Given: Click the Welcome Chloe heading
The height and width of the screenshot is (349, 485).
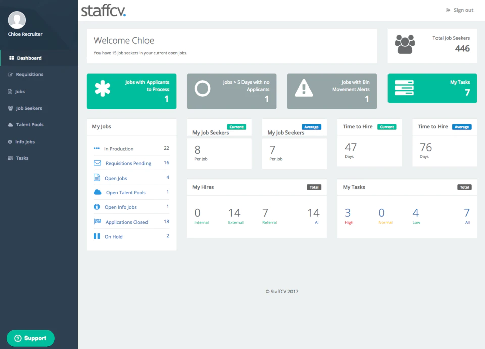Looking at the screenshot, I should (124, 41).
